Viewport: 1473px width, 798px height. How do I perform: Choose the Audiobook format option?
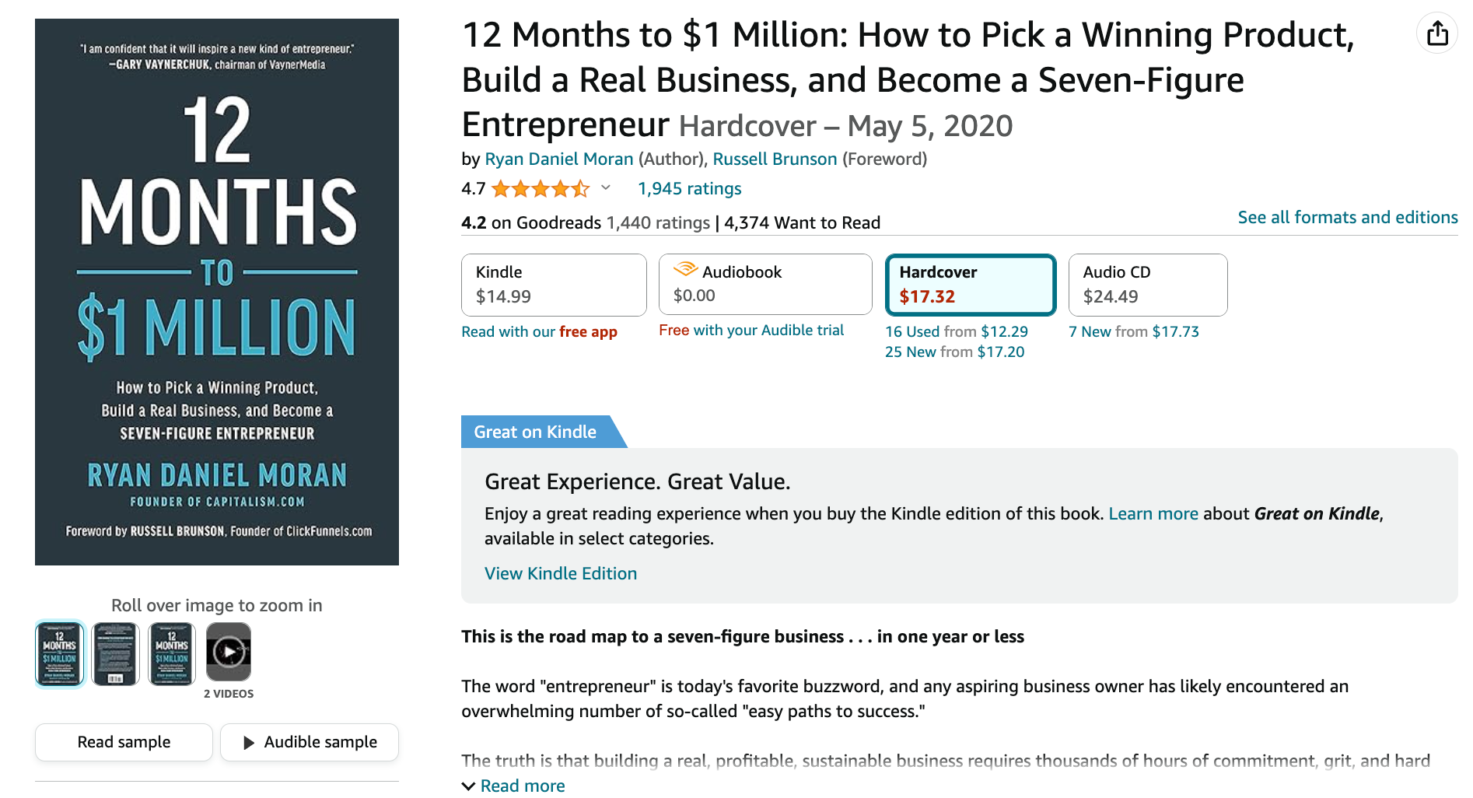[x=765, y=284]
